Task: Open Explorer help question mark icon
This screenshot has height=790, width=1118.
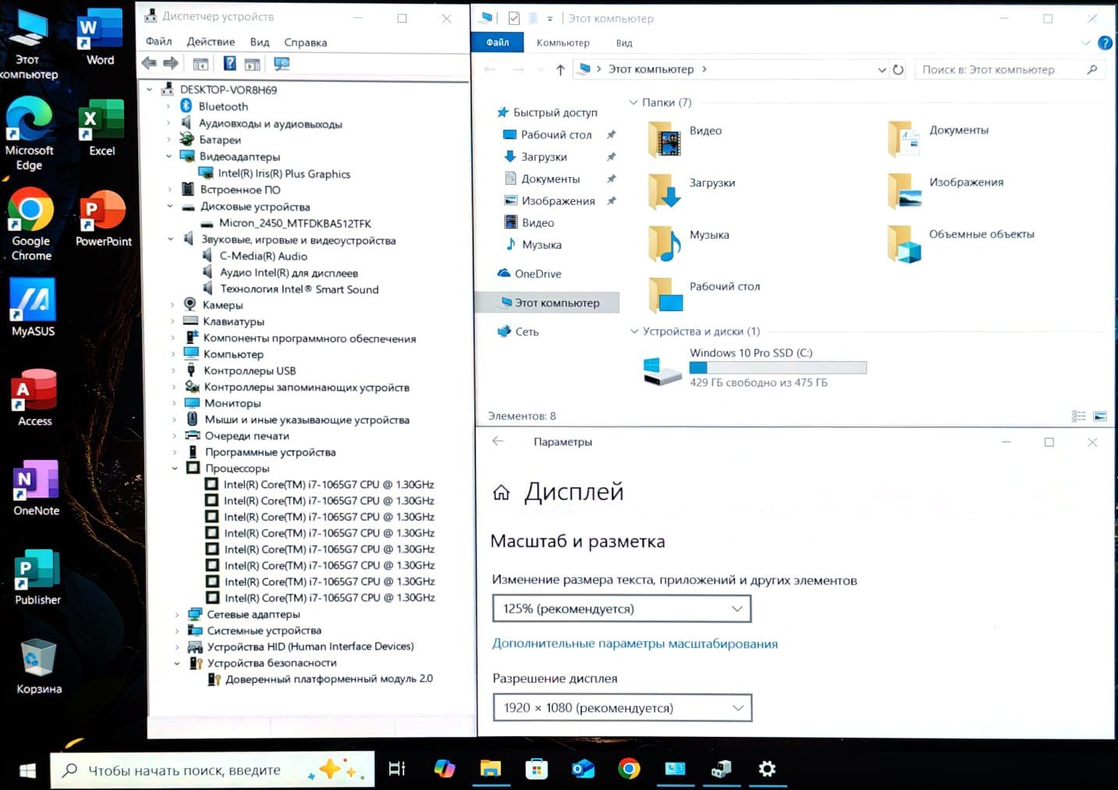Action: [x=1105, y=43]
